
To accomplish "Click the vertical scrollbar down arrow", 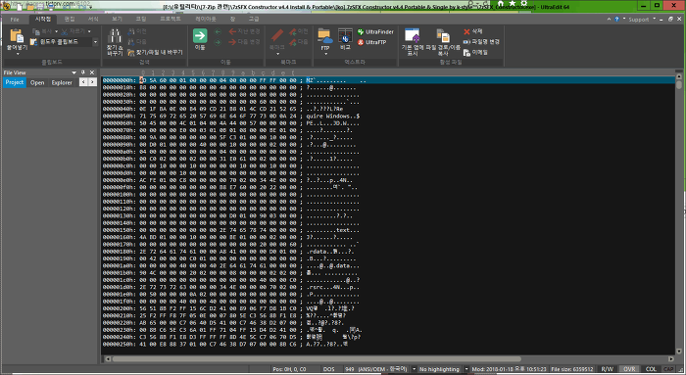I will [x=679, y=352].
